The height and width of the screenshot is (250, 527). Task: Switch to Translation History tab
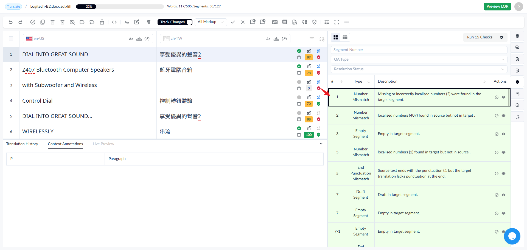[22, 144]
